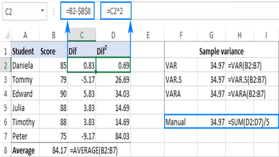Select column G header

coord(211,35)
